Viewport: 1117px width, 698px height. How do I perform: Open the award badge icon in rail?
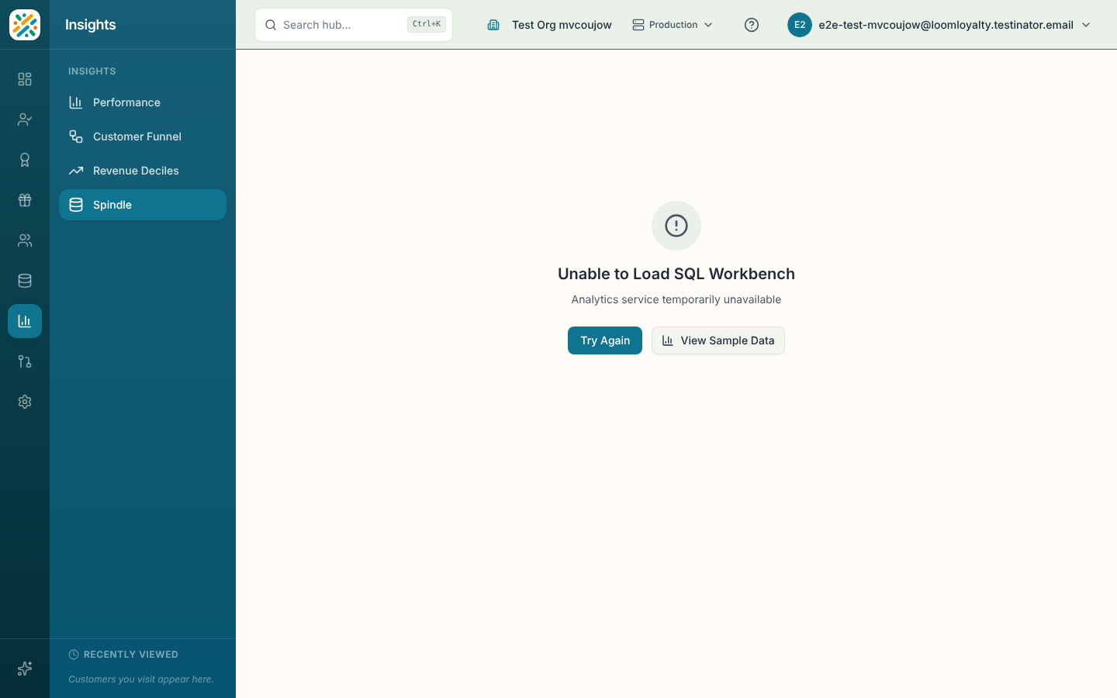click(x=25, y=160)
